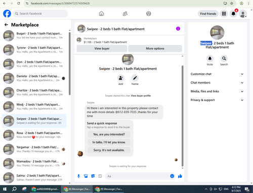Select the highlighted 'Swipee' name text
Viewport: 253px width, 193px height.
(206, 43)
